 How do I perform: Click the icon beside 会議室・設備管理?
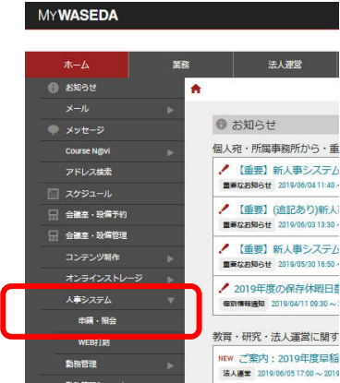pos(53,235)
